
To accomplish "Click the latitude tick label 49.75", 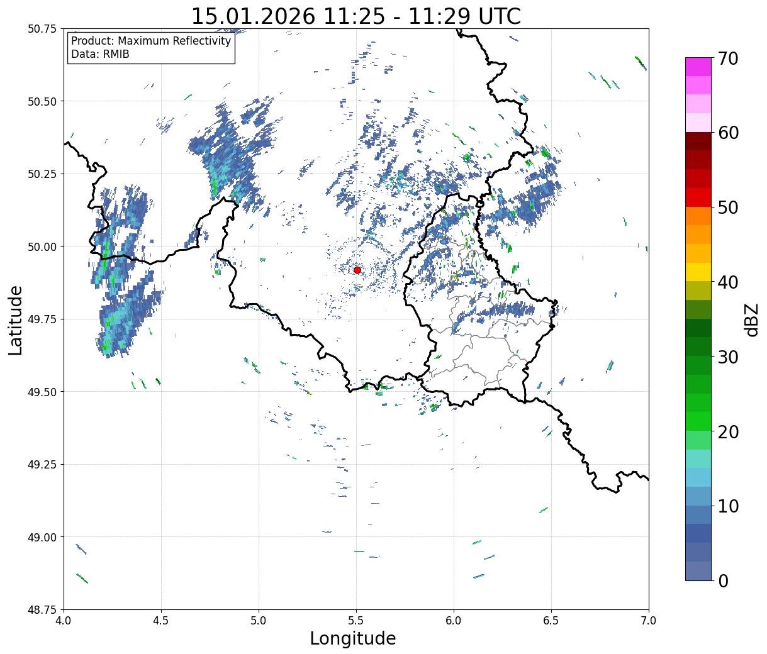I will tap(42, 319).
